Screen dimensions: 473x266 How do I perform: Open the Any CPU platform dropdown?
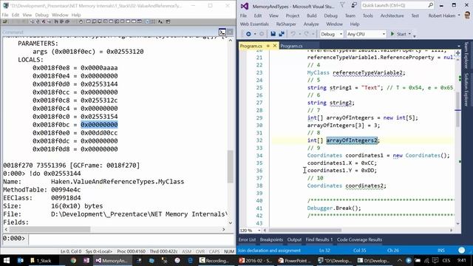[x=366, y=34]
